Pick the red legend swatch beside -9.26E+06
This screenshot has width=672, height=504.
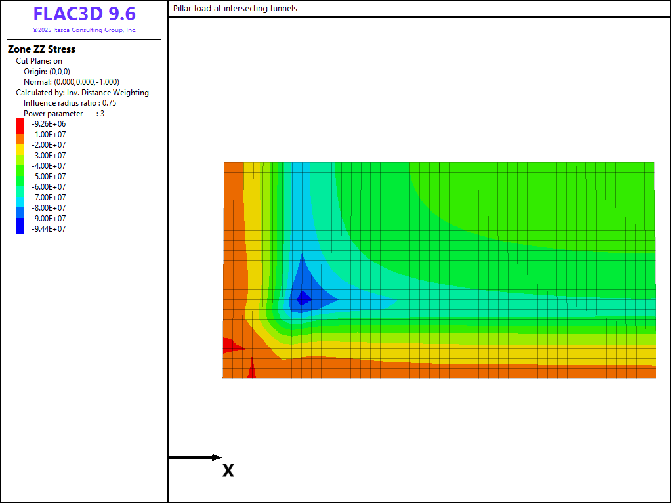point(20,124)
